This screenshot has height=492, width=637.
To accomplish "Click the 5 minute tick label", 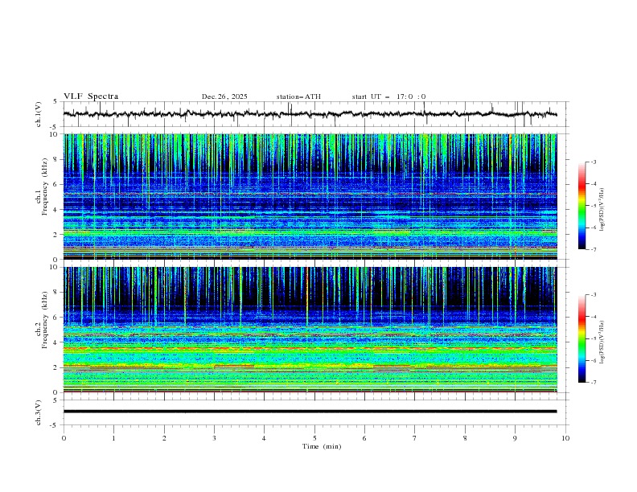I will tap(314, 438).
